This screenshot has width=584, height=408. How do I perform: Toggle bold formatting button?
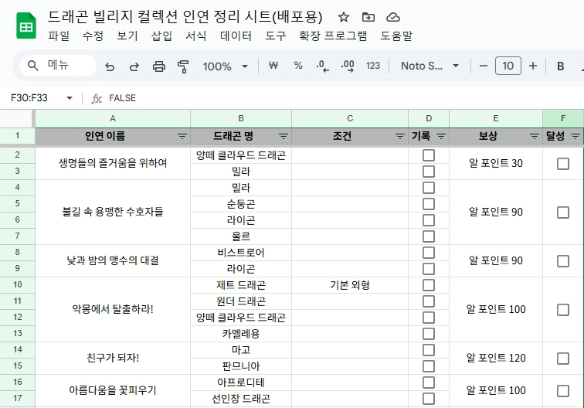pos(561,66)
